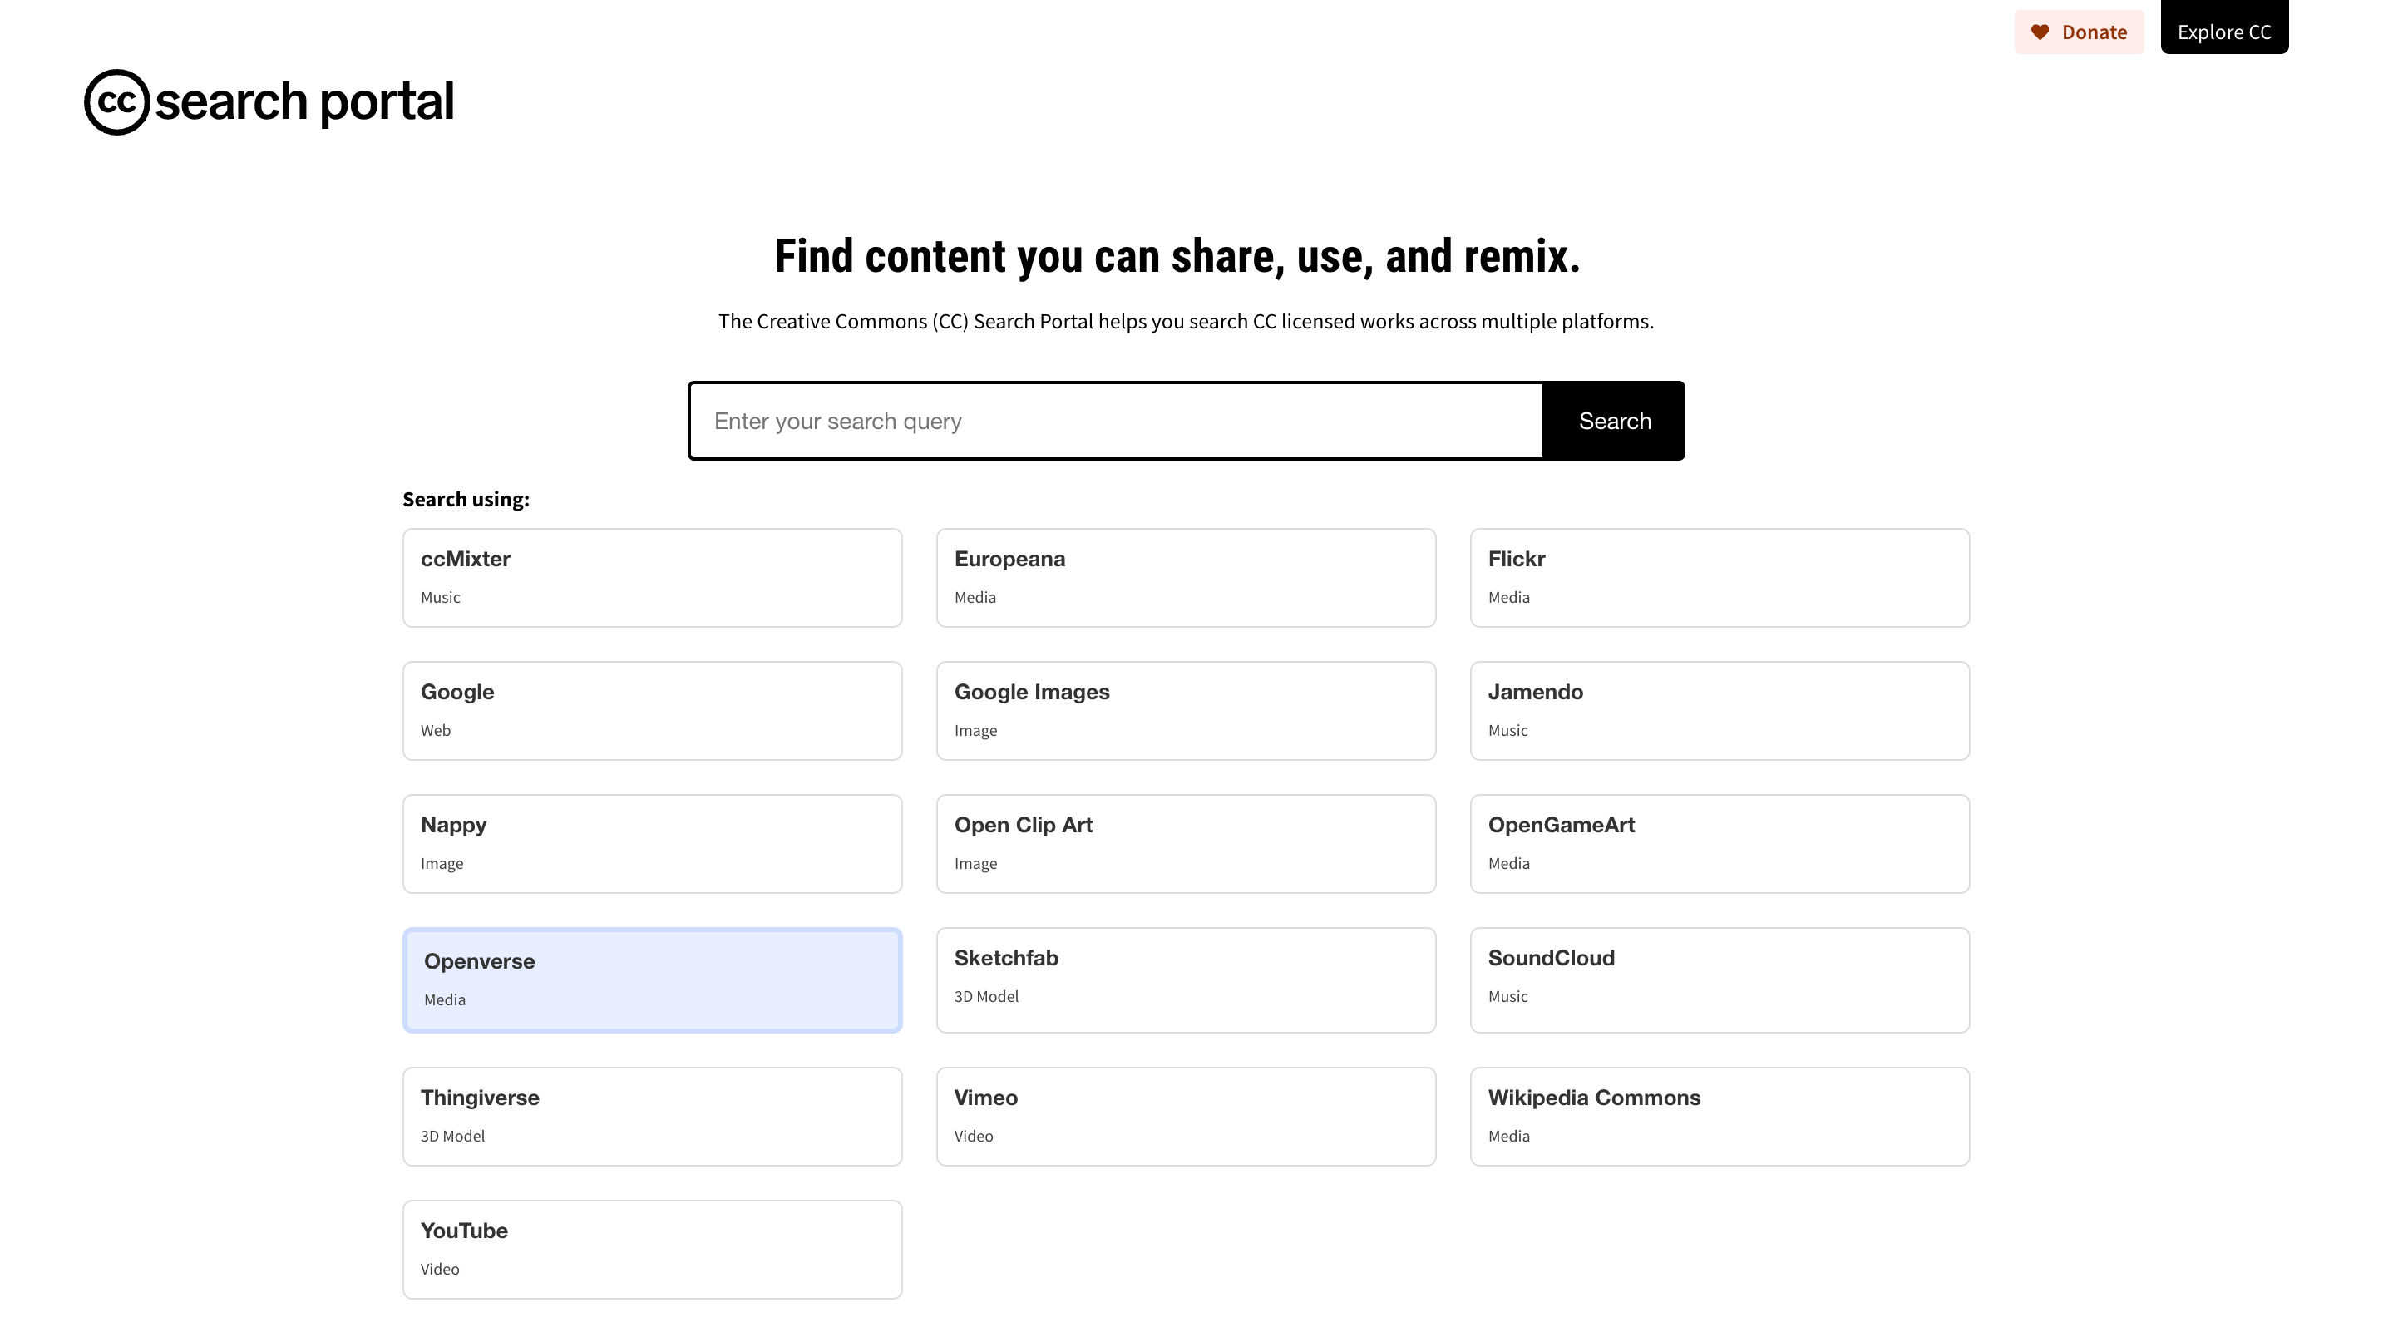Focus the search query input field
The height and width of the screenshot is (1342, 2403).
click(x=1116, y=421)
